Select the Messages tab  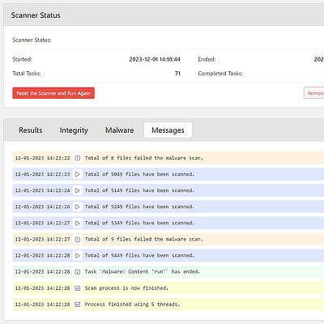[168, 130]
